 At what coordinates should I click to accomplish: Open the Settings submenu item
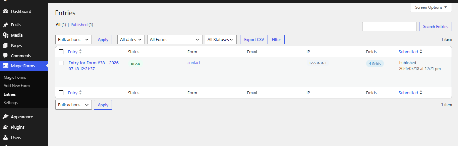click(11, 103)
